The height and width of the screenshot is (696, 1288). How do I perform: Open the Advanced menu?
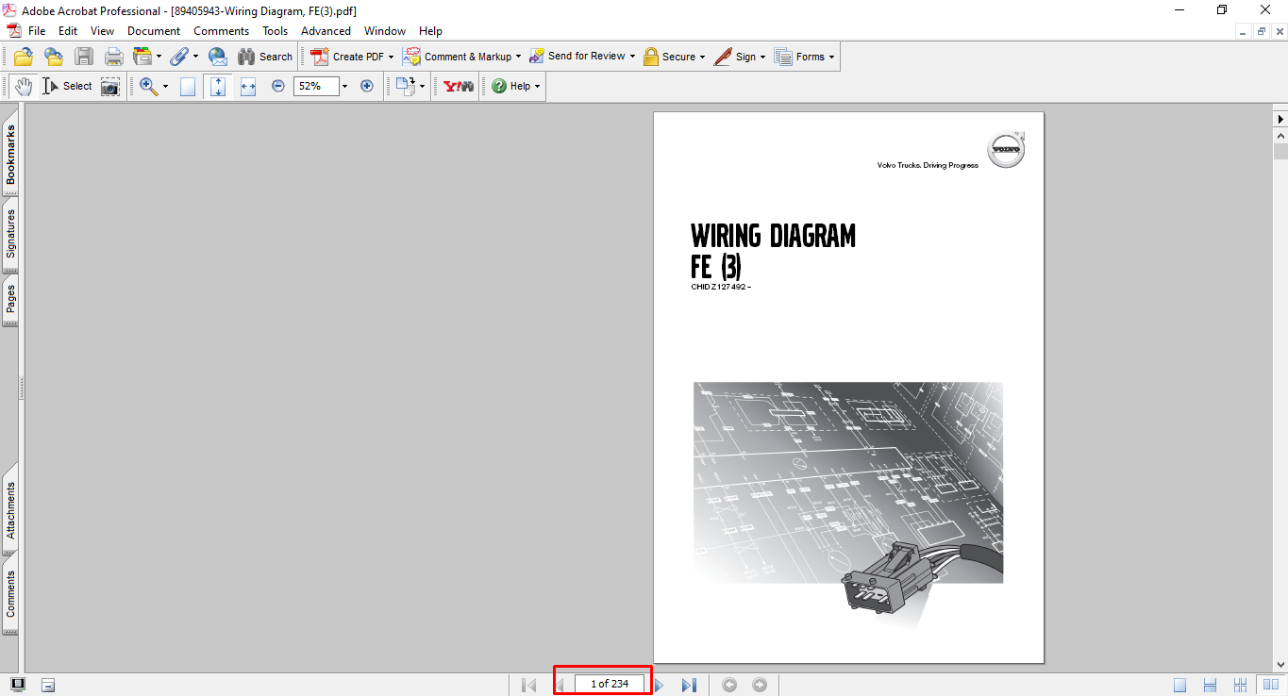(x=326, y=31)
